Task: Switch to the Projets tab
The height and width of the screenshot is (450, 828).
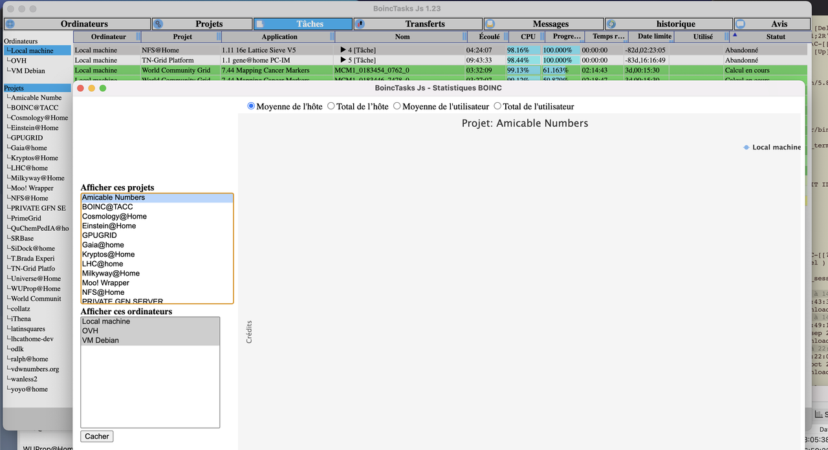Action: (x=202, y=24)
